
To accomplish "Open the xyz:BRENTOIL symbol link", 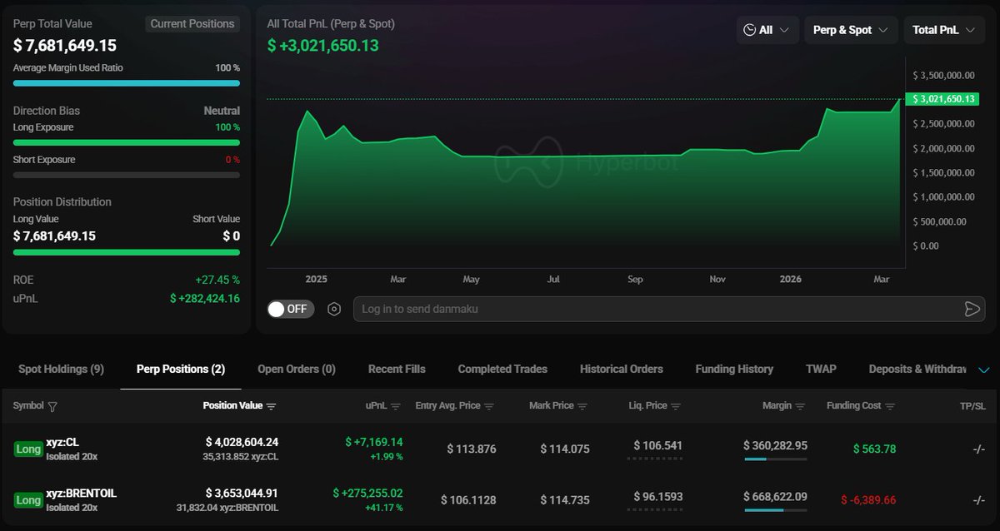I will coord(82,494).
